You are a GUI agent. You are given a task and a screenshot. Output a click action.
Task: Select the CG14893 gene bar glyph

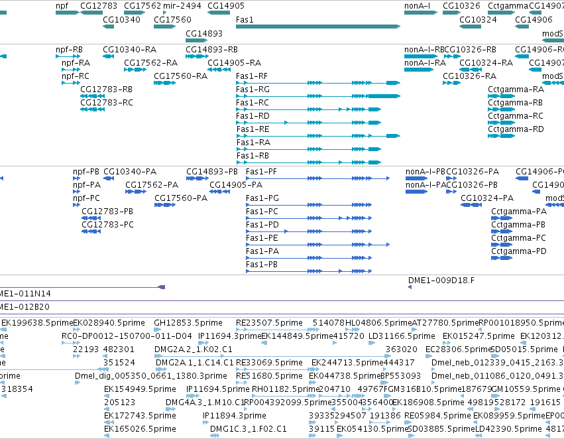point(196,40)
